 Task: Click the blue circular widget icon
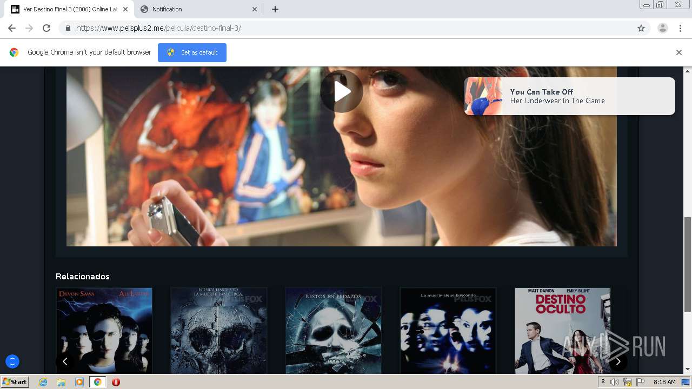[12, 361]
